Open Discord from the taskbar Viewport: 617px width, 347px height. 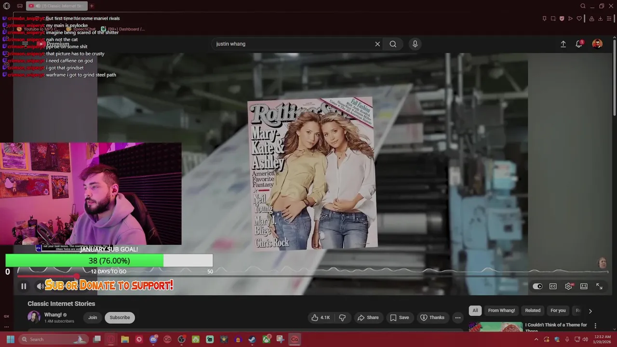click(153, 339)
